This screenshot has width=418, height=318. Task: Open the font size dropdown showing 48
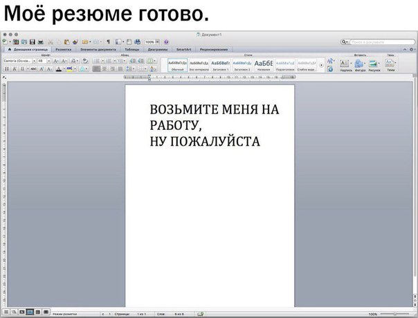[41, 61]
